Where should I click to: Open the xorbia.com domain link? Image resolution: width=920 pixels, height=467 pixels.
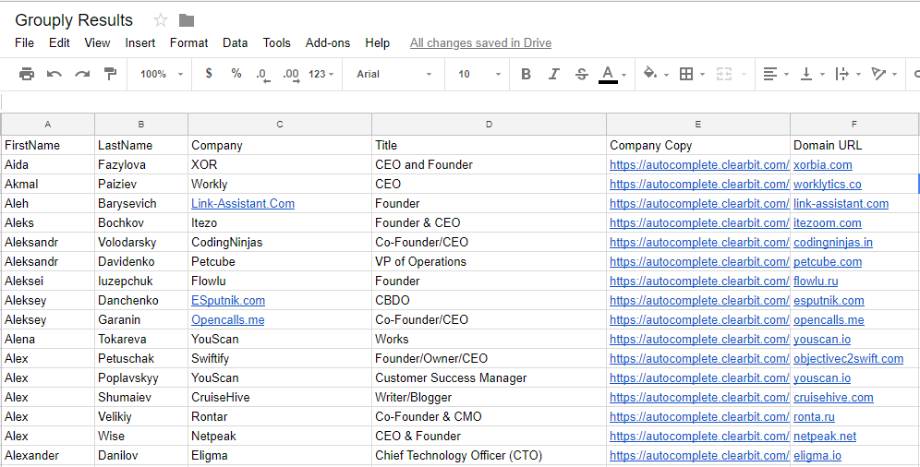pyautogui.click(x=823, y=164)
